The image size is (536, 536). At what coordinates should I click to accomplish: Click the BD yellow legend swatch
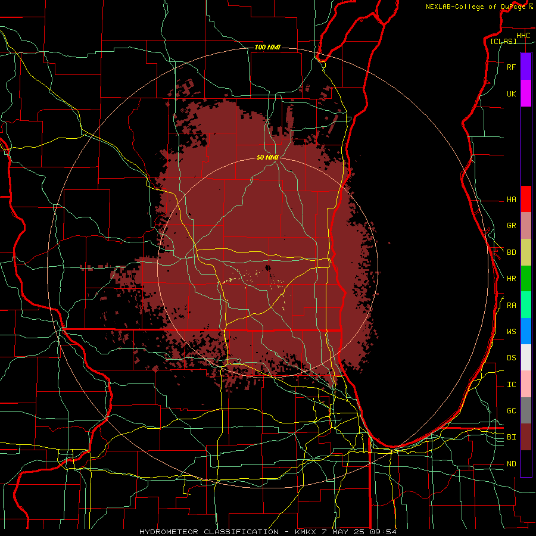[526, 253]
